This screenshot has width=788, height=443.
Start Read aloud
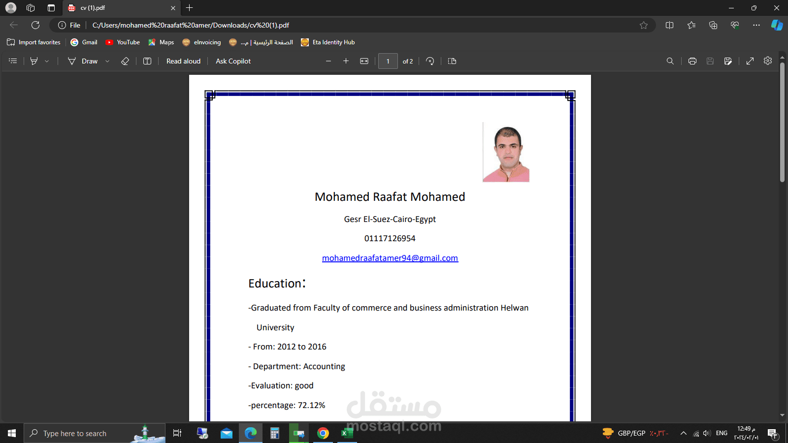[x=183, y=61]
